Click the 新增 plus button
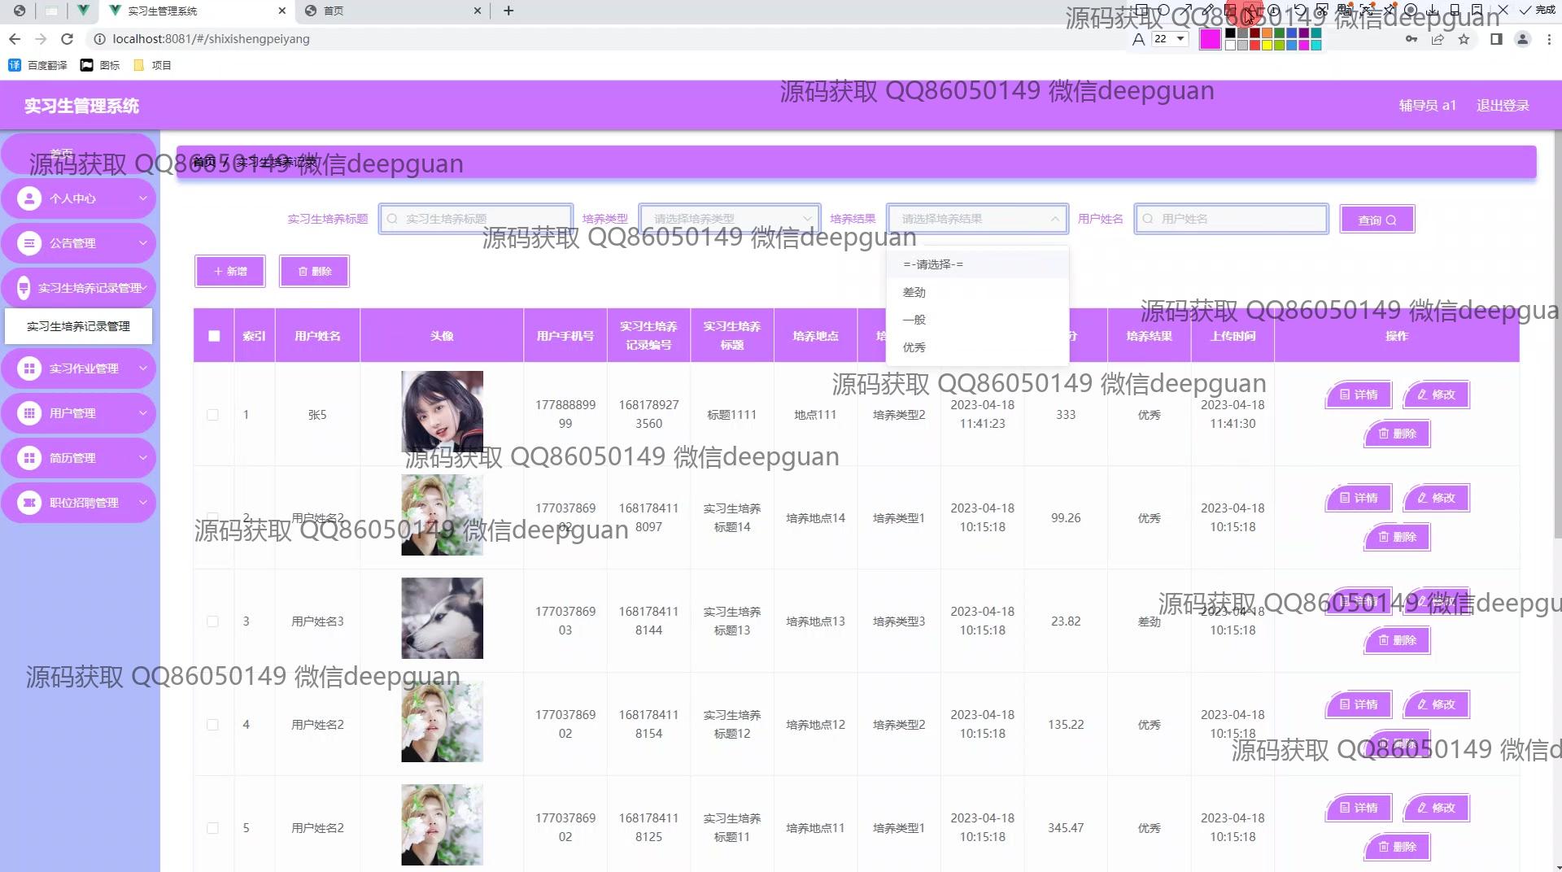This screenshot has width=1562, height=872. coord(230,272)
